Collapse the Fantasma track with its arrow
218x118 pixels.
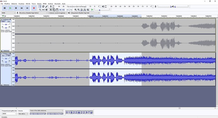pyautogui.click(x=2, y=51)
